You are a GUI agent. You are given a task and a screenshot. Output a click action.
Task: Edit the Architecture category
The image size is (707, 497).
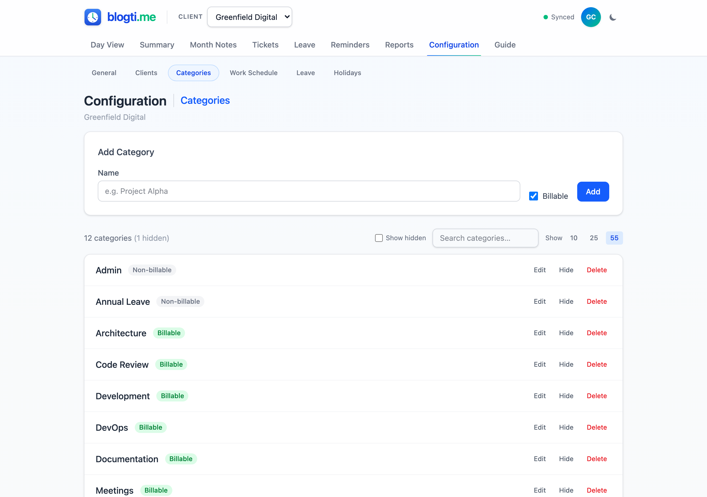point(539,333)
